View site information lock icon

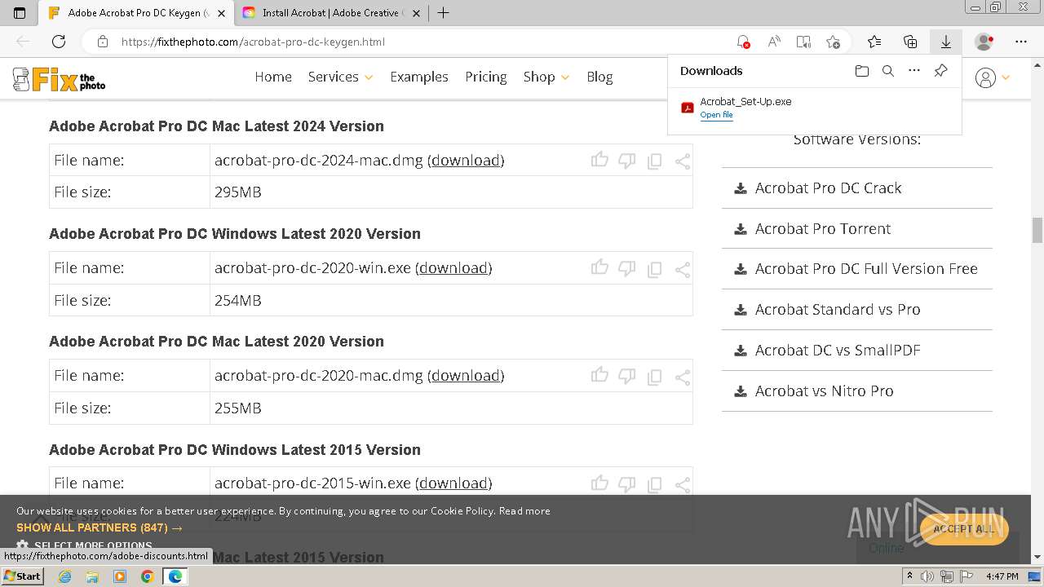102,42
